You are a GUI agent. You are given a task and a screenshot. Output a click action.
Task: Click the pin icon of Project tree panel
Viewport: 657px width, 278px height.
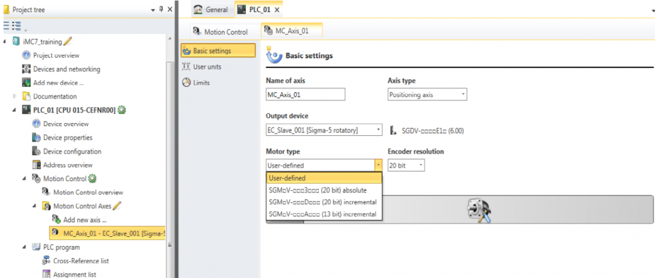(160, 10)
